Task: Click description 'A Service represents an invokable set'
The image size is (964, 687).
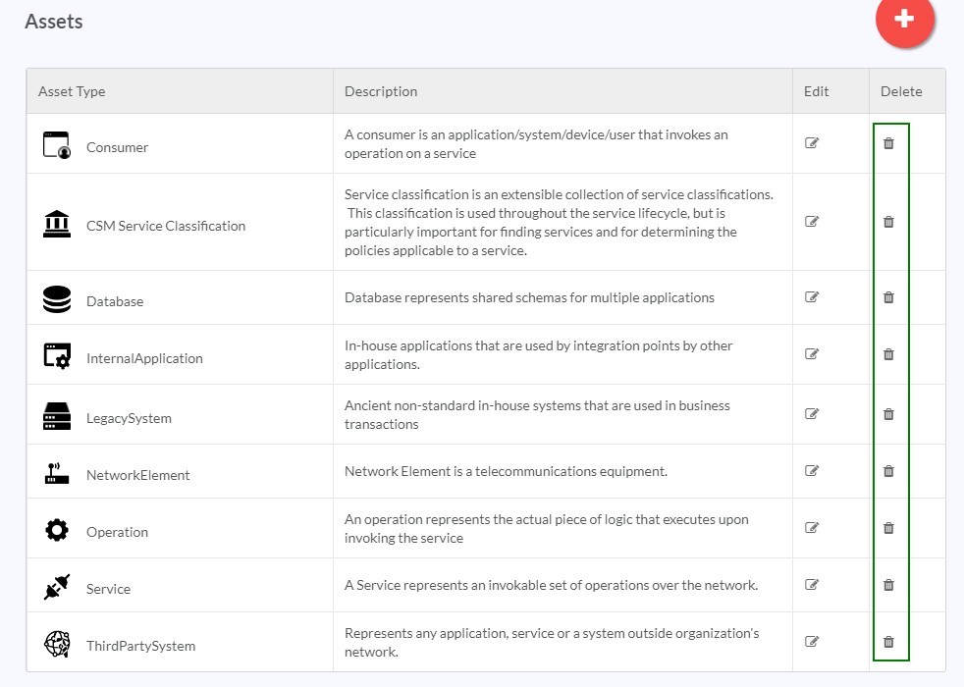Action: 551,585
